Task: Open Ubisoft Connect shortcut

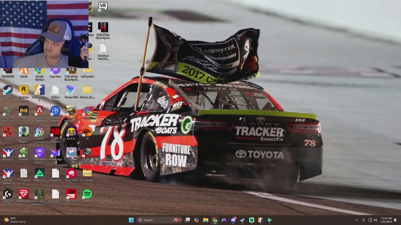Action: coord(39,135)
